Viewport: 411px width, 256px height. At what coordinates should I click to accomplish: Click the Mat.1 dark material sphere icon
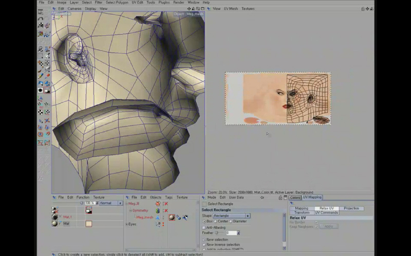tap(54, 217)
